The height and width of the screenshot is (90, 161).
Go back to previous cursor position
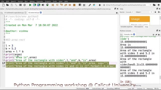tap(100, 5)
